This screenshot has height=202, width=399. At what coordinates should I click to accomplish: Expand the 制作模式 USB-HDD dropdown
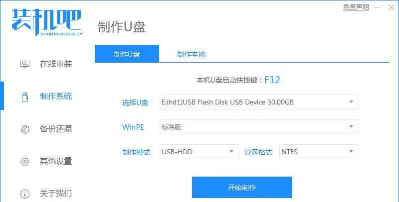pyautogui.click(x=199, y=152)
